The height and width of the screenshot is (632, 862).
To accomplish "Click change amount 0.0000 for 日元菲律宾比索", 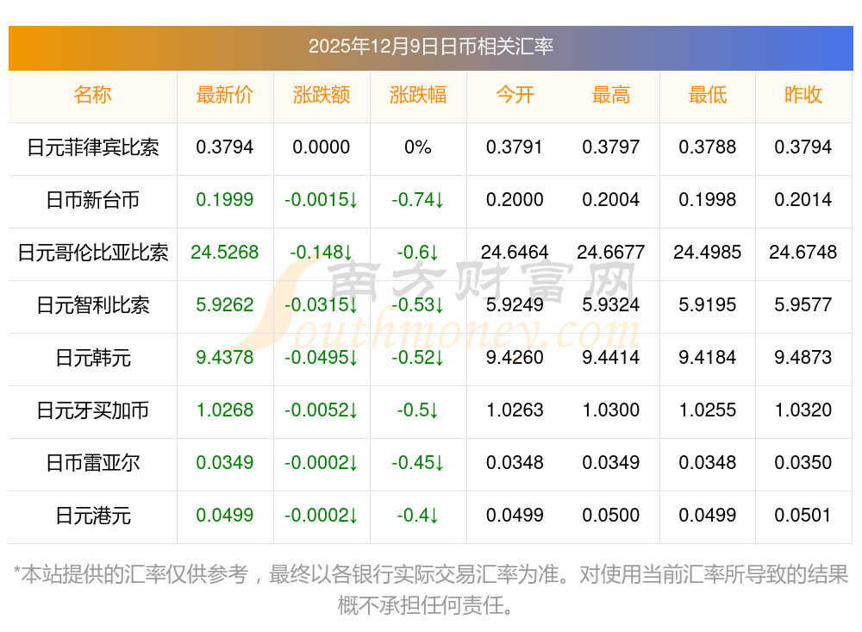I will point(321,147).
